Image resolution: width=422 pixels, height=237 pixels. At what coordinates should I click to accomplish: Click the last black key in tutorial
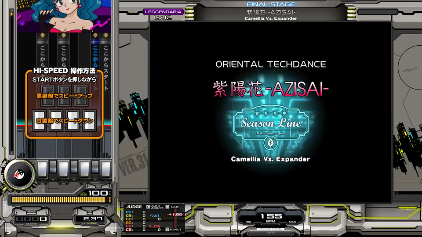click(x=81, y=95)
